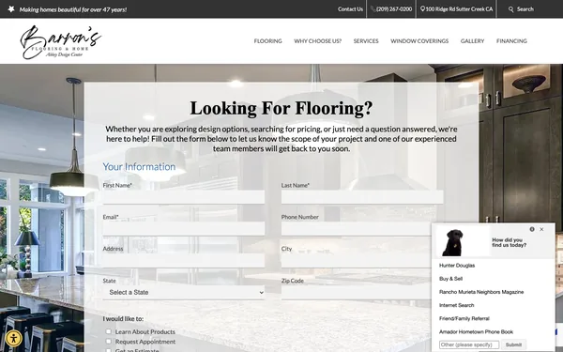Click the Looking For Flooring? heading
This screenshot has width=563, height=352.
281,108
